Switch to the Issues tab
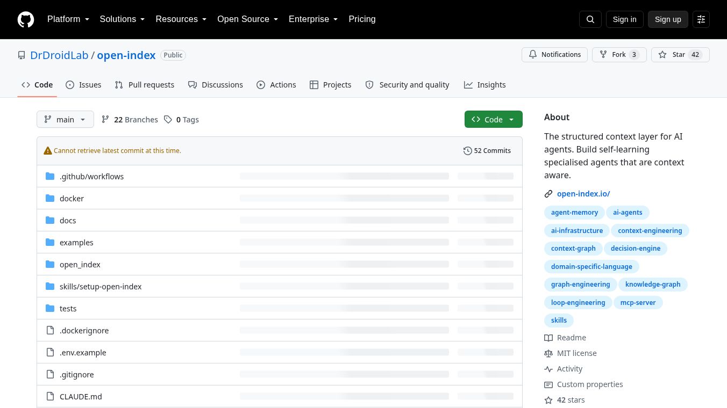Screen dimensions: 727x408 click(83, 85)
